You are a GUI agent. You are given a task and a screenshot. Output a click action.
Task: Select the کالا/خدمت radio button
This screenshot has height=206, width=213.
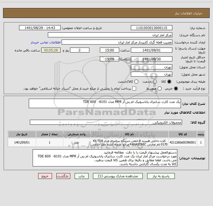(136, 82)
